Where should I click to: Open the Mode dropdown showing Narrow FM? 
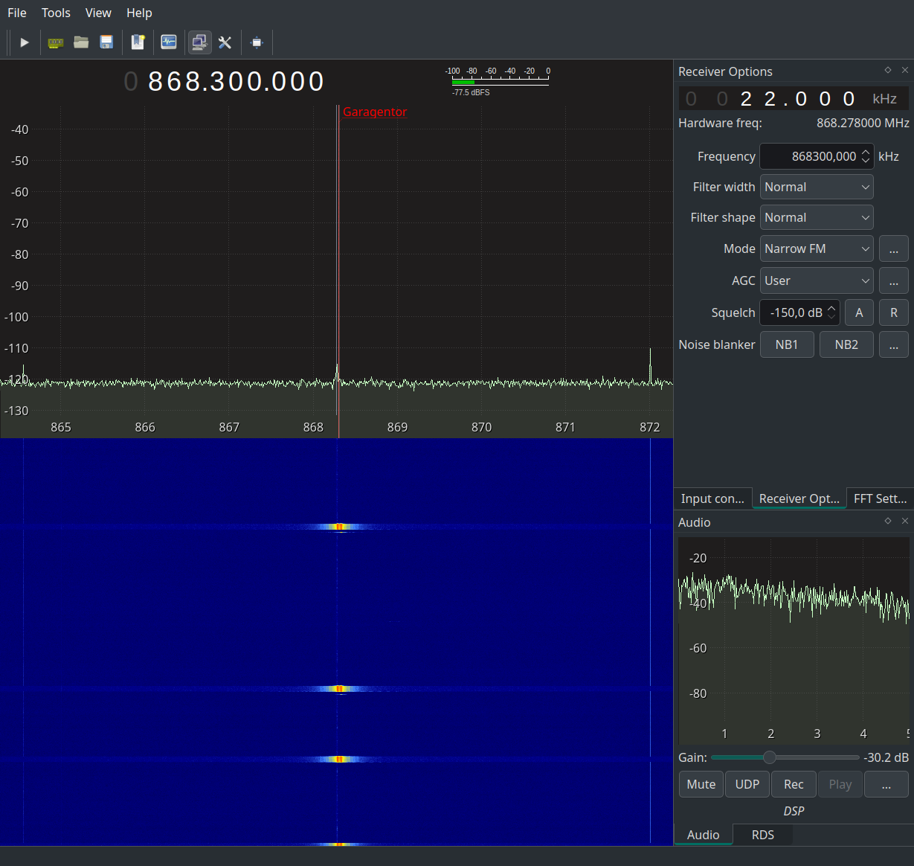817,248
